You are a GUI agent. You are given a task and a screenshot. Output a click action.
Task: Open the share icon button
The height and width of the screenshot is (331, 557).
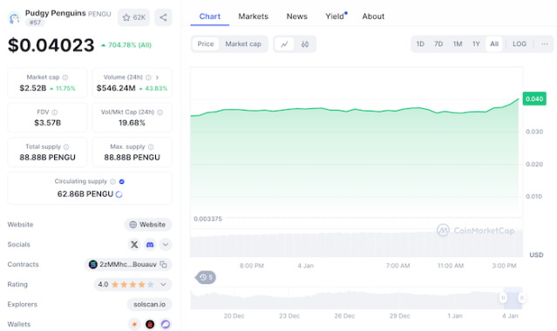click(163, 17)
